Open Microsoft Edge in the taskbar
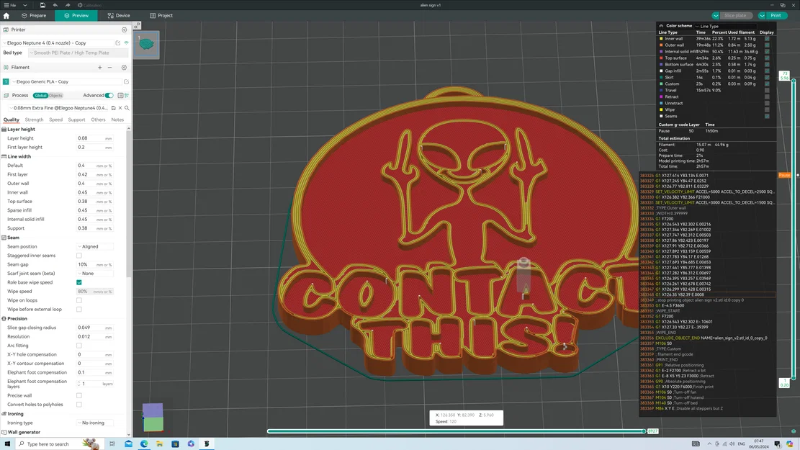The height and width of the screenshot is (450, 800). (x=144, y=444)
